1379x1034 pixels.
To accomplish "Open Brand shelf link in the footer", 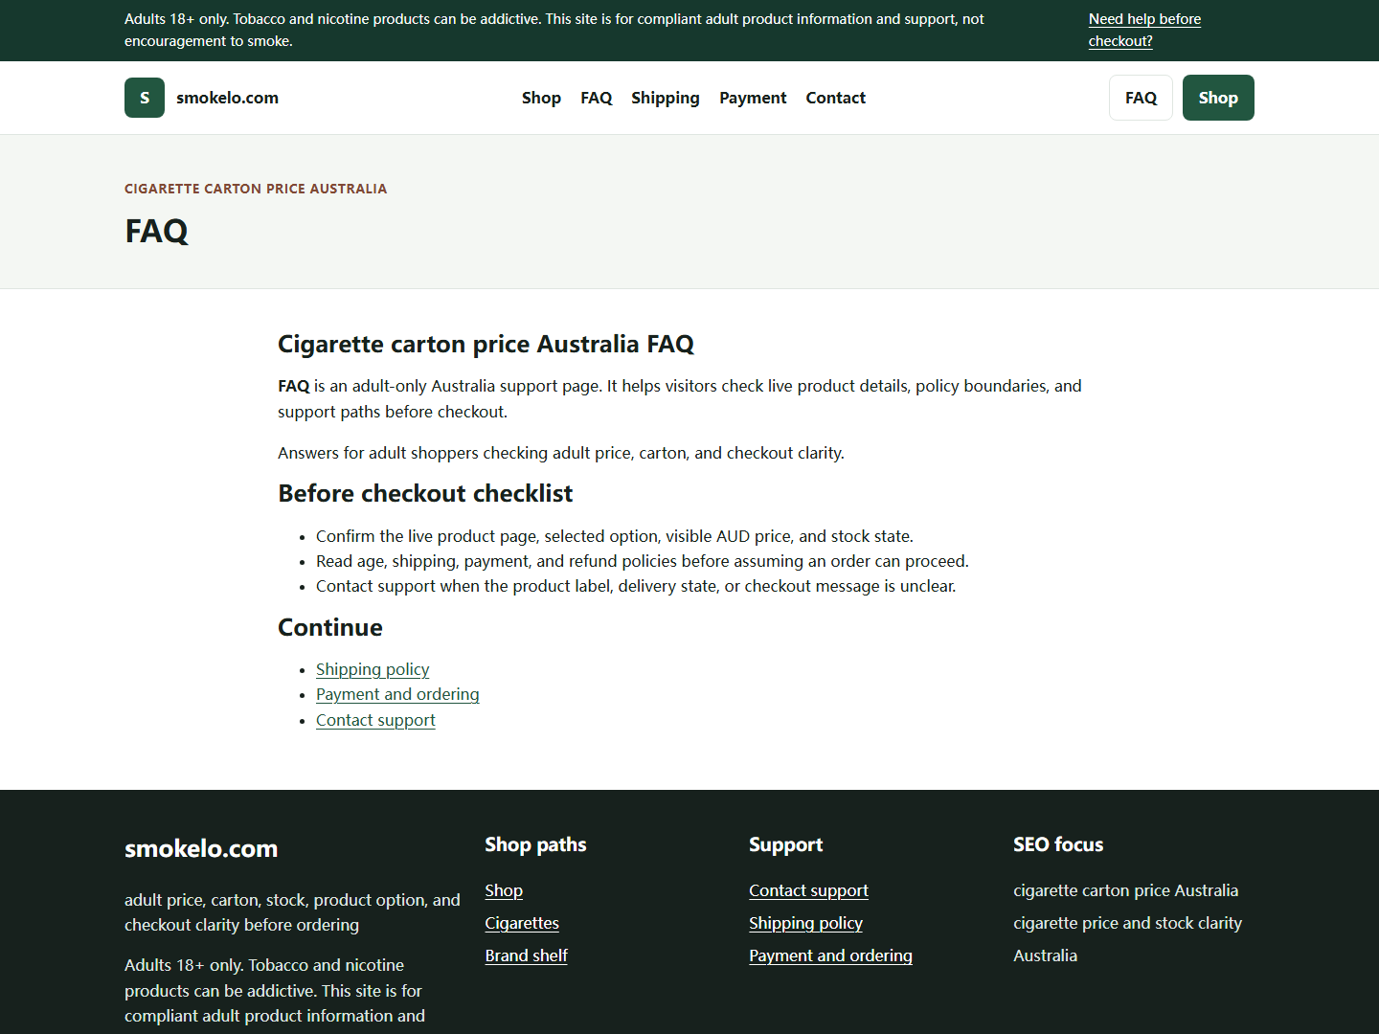I will [x=526, y=955].
